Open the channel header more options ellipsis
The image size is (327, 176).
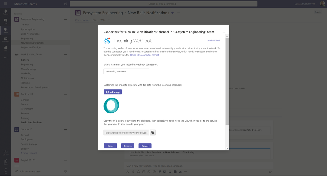click(179, 13)
